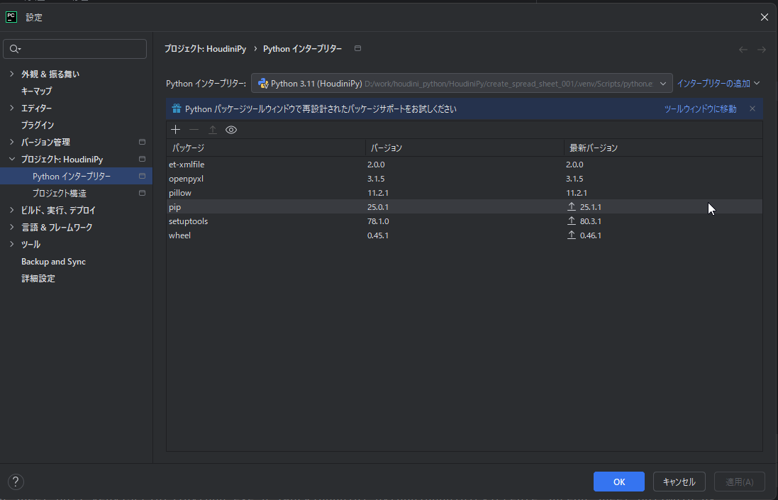This screenshot has width=778, height=500.
Task: Sort by the バージョン column header
Action: [465, 148]
